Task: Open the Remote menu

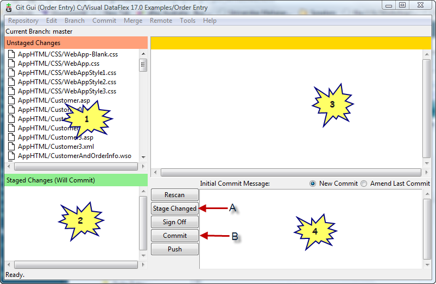Action: tap(161, 21)
